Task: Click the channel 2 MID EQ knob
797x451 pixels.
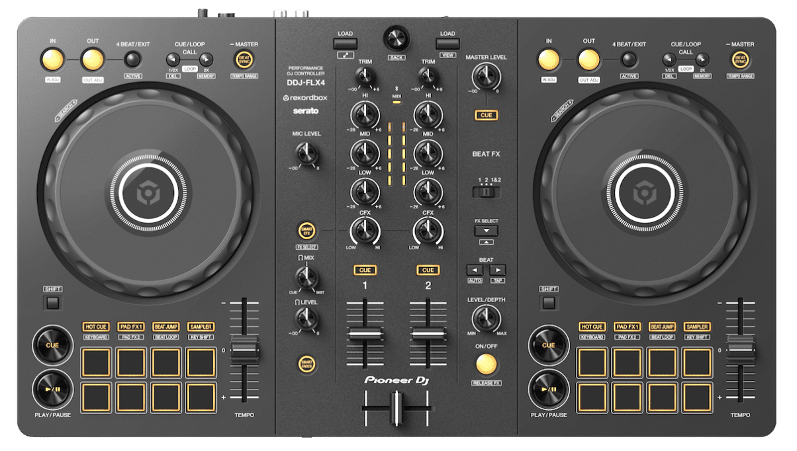Action: [x=428, y=155]
